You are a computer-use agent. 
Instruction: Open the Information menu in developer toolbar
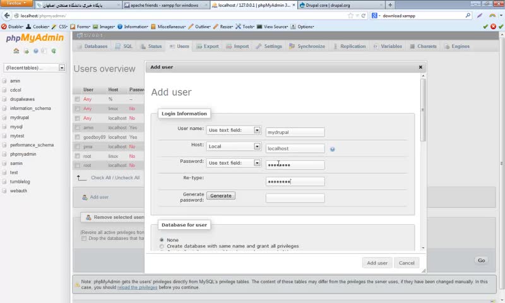[x=133, y=27]
